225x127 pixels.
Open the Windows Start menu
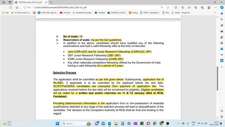pyautogui.click(x=57, y=123)
